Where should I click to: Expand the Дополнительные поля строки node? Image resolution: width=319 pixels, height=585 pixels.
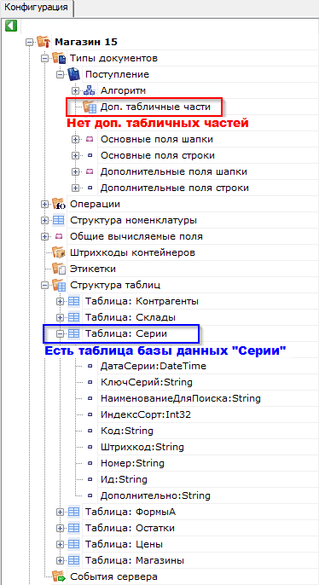point(76,188)
